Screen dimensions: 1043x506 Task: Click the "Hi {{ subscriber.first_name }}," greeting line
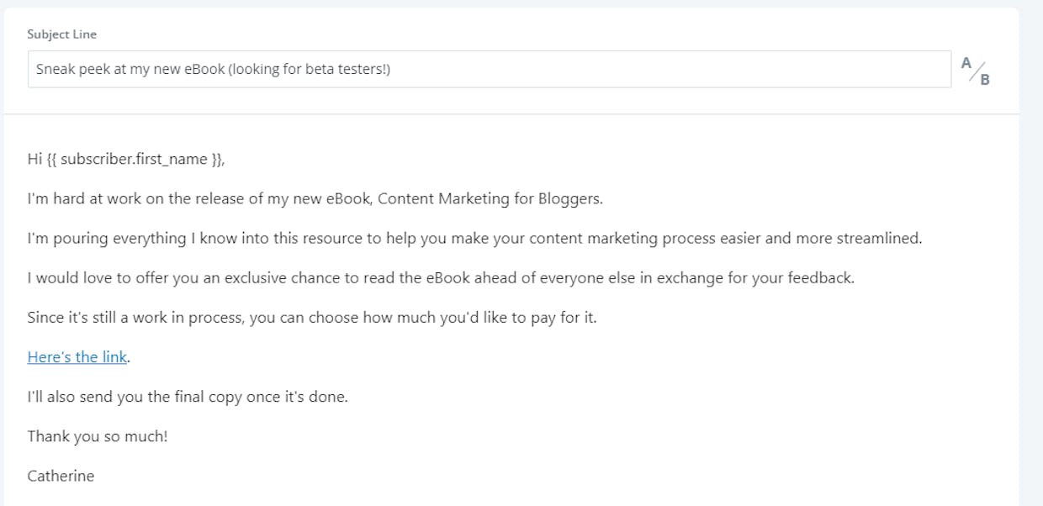pos(126,159)
